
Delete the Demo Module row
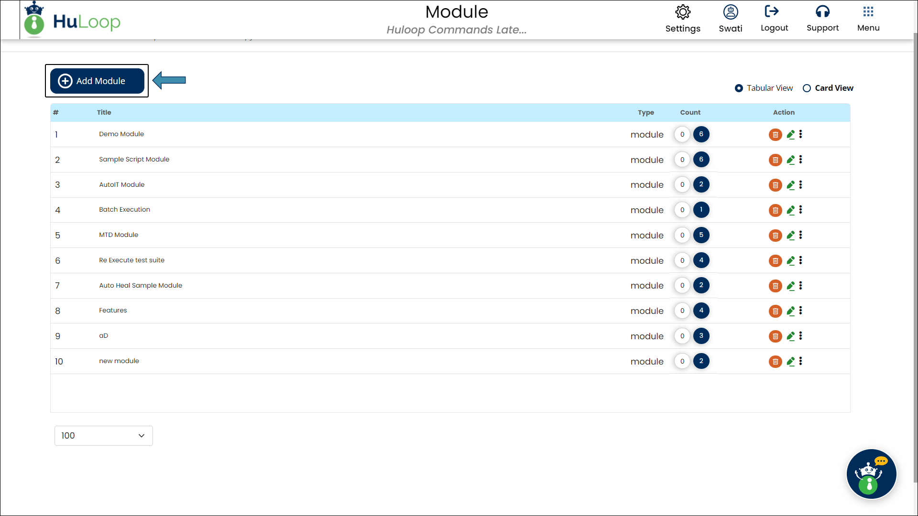775,135
